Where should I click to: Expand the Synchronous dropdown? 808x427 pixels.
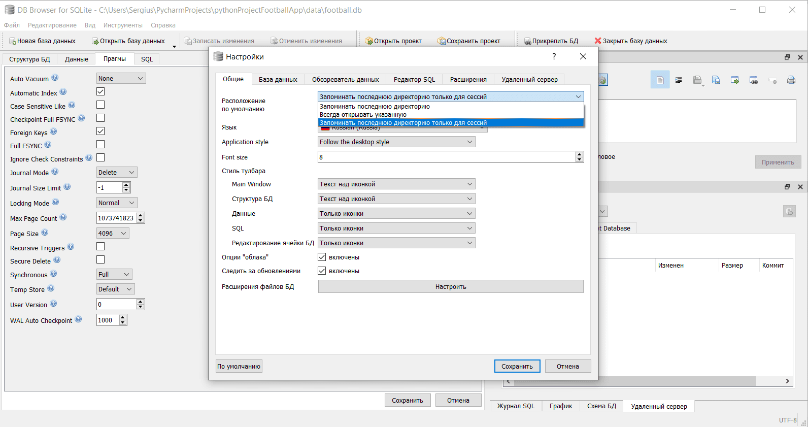115,274
